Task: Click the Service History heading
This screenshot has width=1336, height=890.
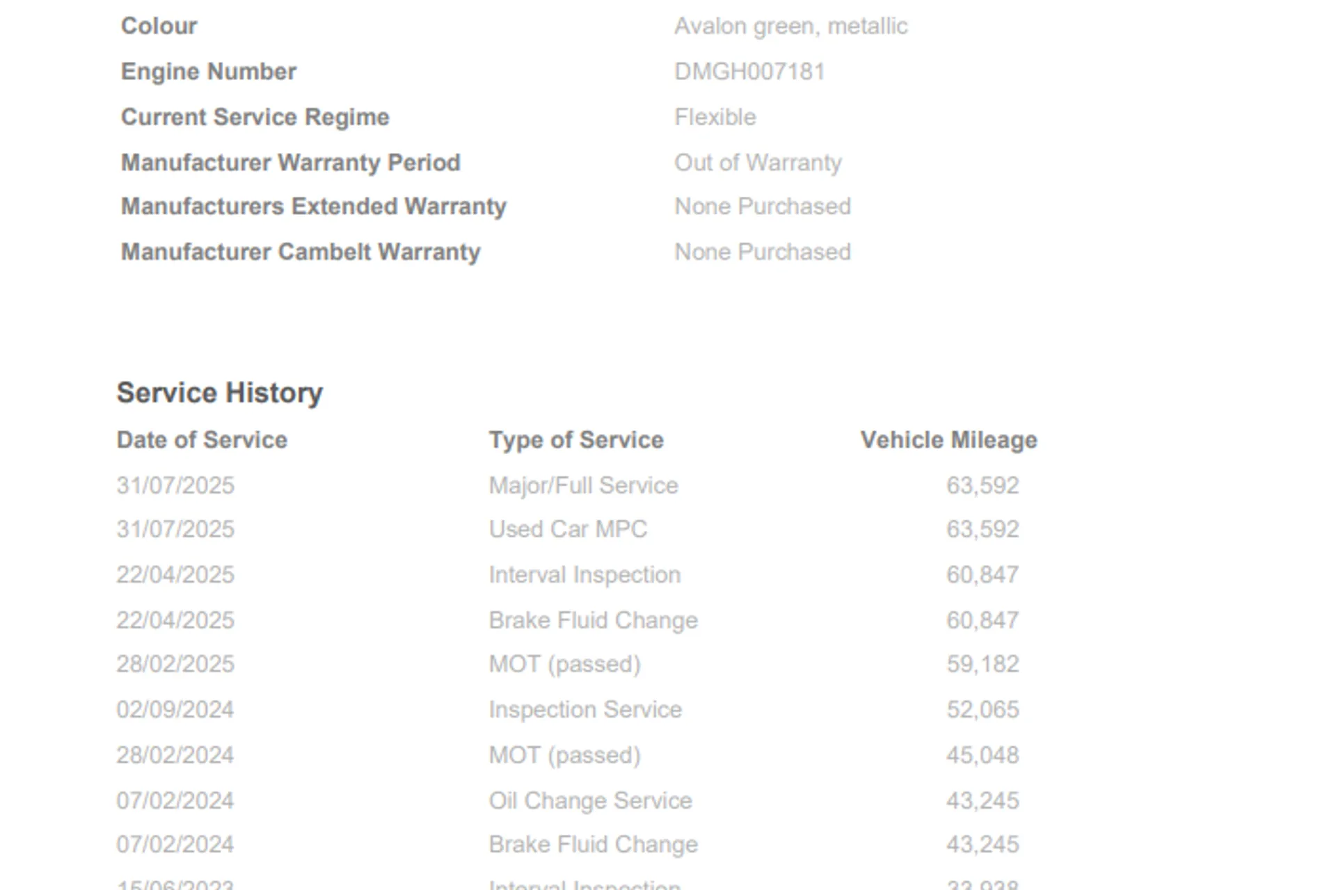Action: pos(219,393)
